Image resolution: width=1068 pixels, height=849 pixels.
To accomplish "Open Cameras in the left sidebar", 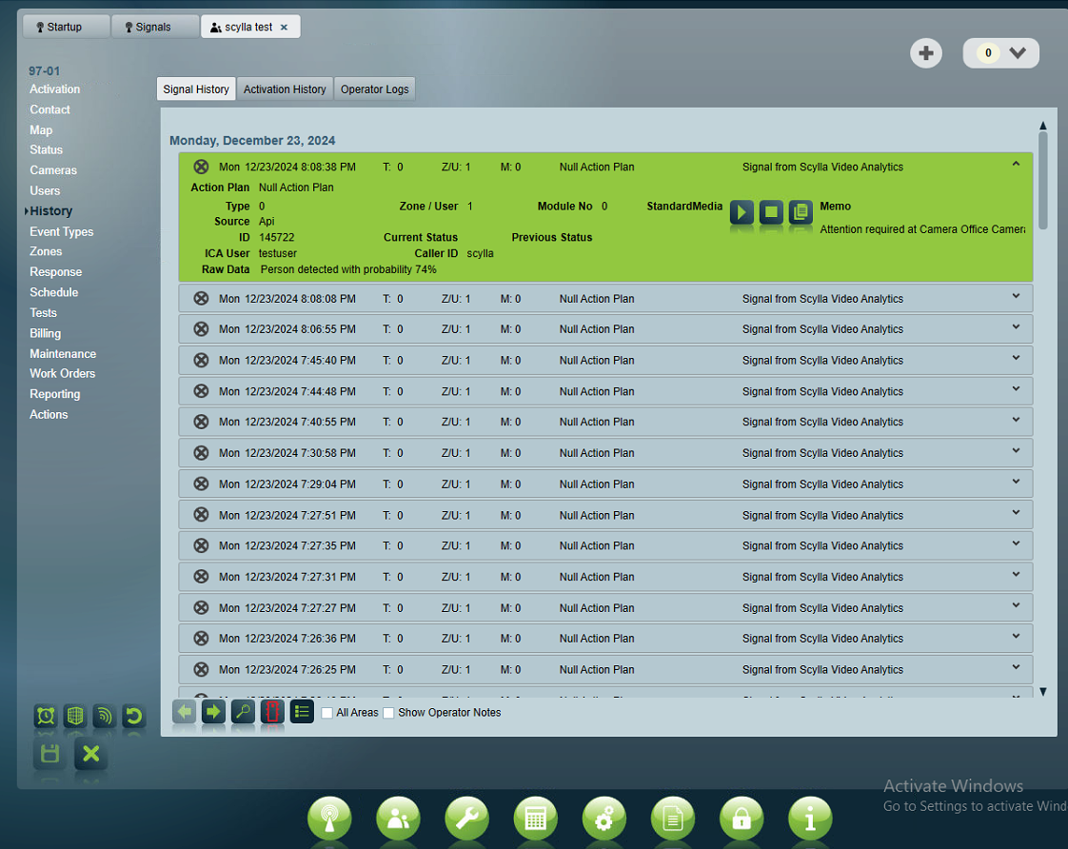I will (53, 170).
